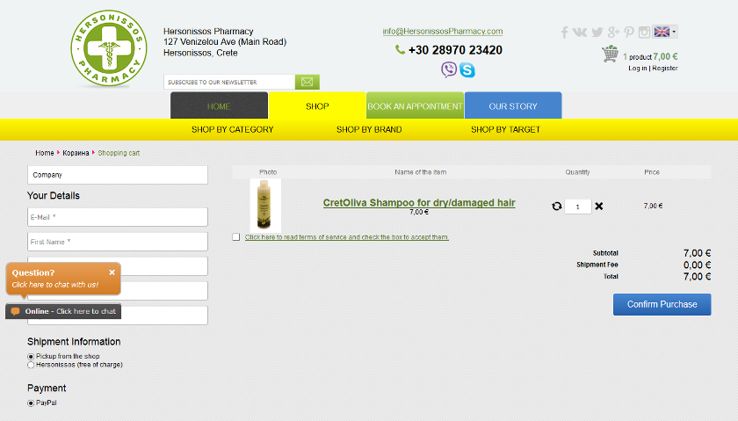Click the Online chat bar

click(x=63, y=311)
